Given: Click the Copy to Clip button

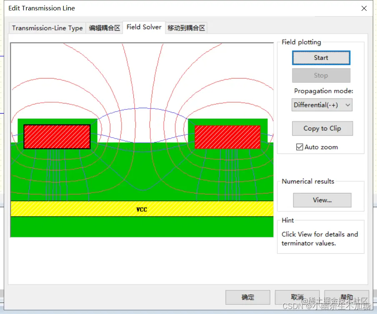Looking at the screenshot, I should 322,129.
